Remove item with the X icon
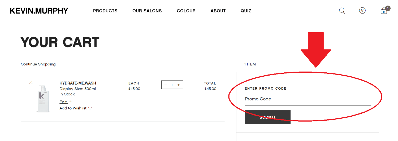398x141 pixels. point(31,82)
